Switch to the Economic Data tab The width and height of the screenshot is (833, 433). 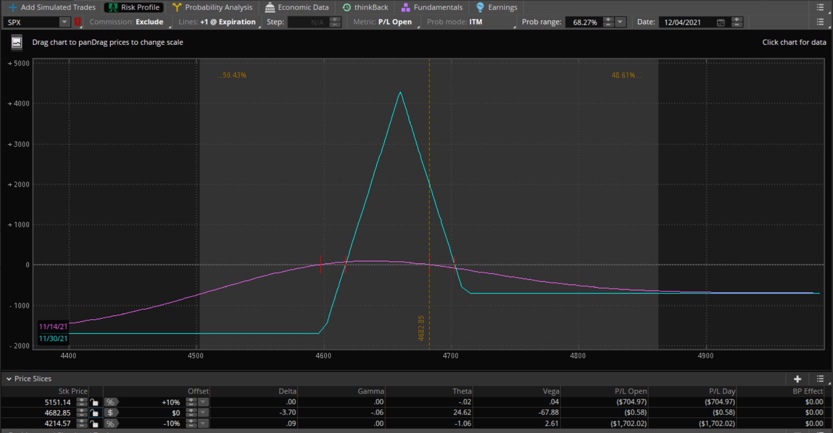click(297, 7)
